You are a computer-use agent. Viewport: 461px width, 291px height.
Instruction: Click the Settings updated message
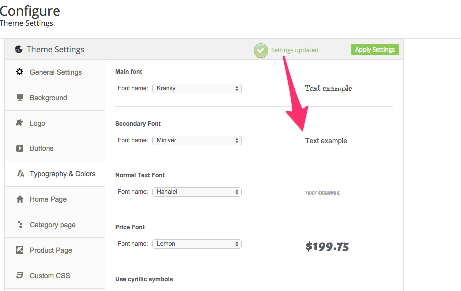click(294, 50)
